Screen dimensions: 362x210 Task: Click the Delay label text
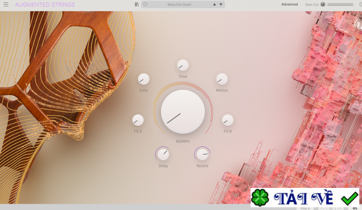[163, 166]
